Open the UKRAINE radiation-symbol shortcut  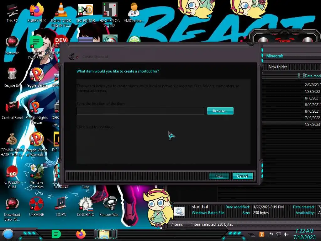coord(36,207)
